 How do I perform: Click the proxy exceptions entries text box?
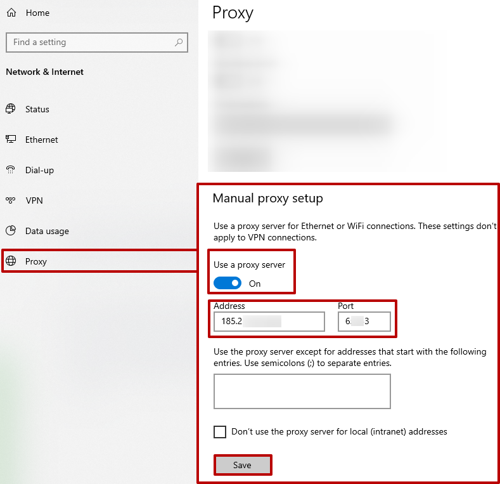pos(302,391)
